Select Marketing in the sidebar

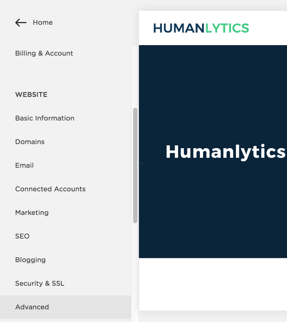32,213
